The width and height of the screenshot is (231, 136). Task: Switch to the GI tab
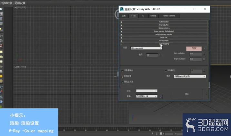(143, 16)
